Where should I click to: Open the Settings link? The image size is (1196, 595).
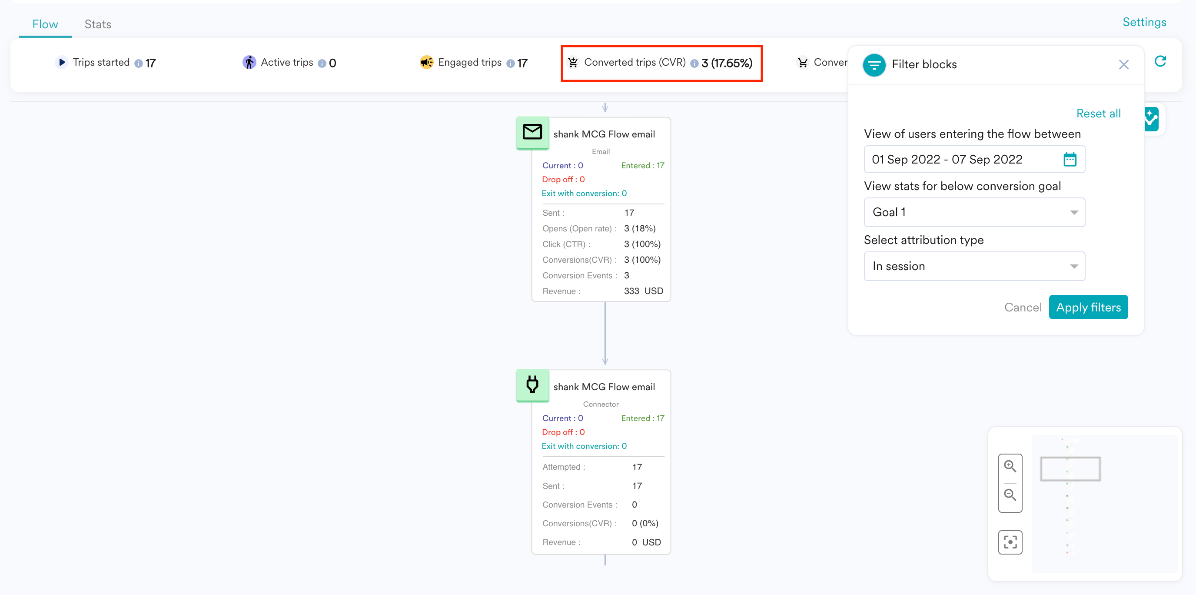click(1144, 22)
